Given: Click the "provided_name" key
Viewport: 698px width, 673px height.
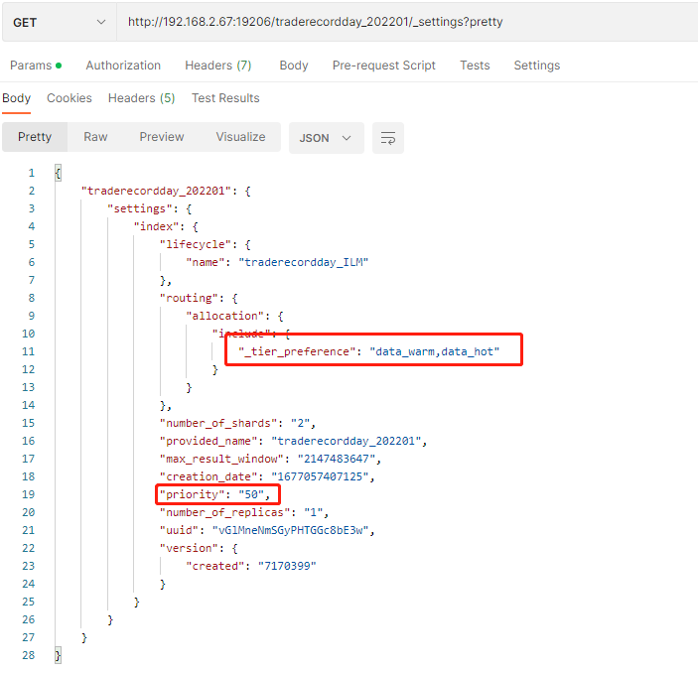Looking at the screenshot, I should (x=209, y=441).
